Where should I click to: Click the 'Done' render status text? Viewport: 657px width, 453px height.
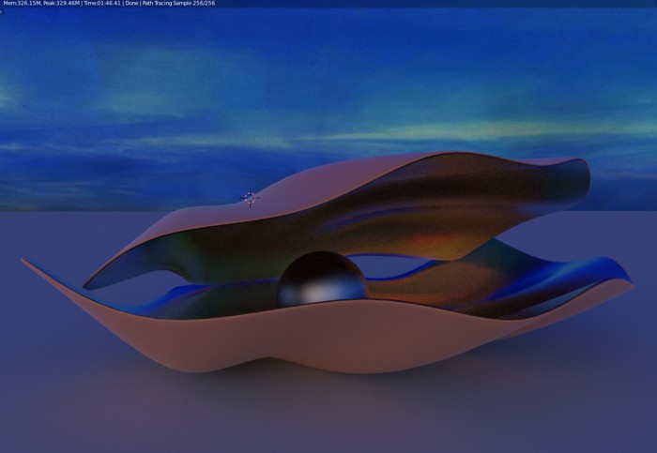tap(131, 4)
